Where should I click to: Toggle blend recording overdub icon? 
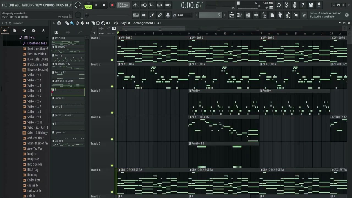pyautogui.click(x=159, y=5)
